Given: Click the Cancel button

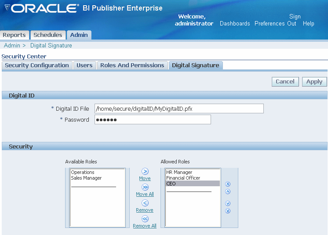Looking at the screenshot, I should point(285,81).
